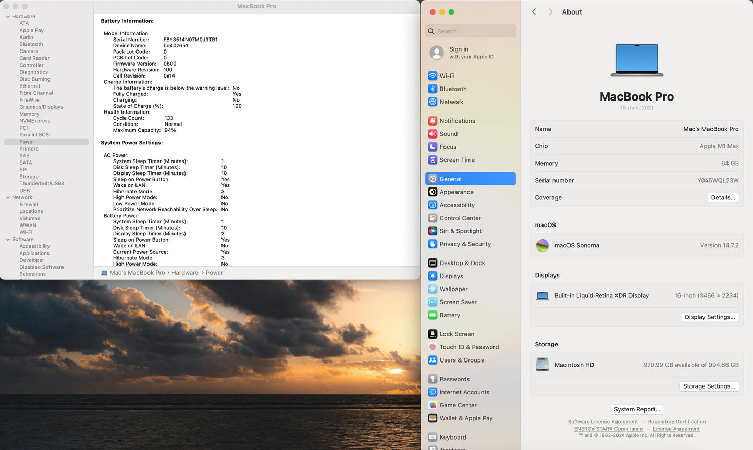Select Thunderbolt/USB4 in the hardware list
The height and width of the screenshot is (450, 753).
pos(42,183)
